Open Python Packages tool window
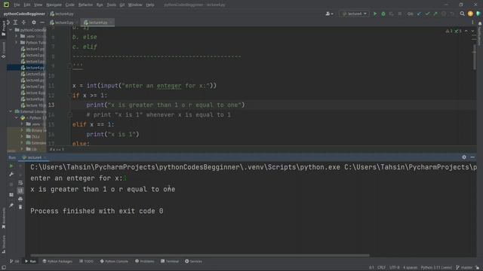The width and height of the screenshot is (483, 271). tap(57, 261)
